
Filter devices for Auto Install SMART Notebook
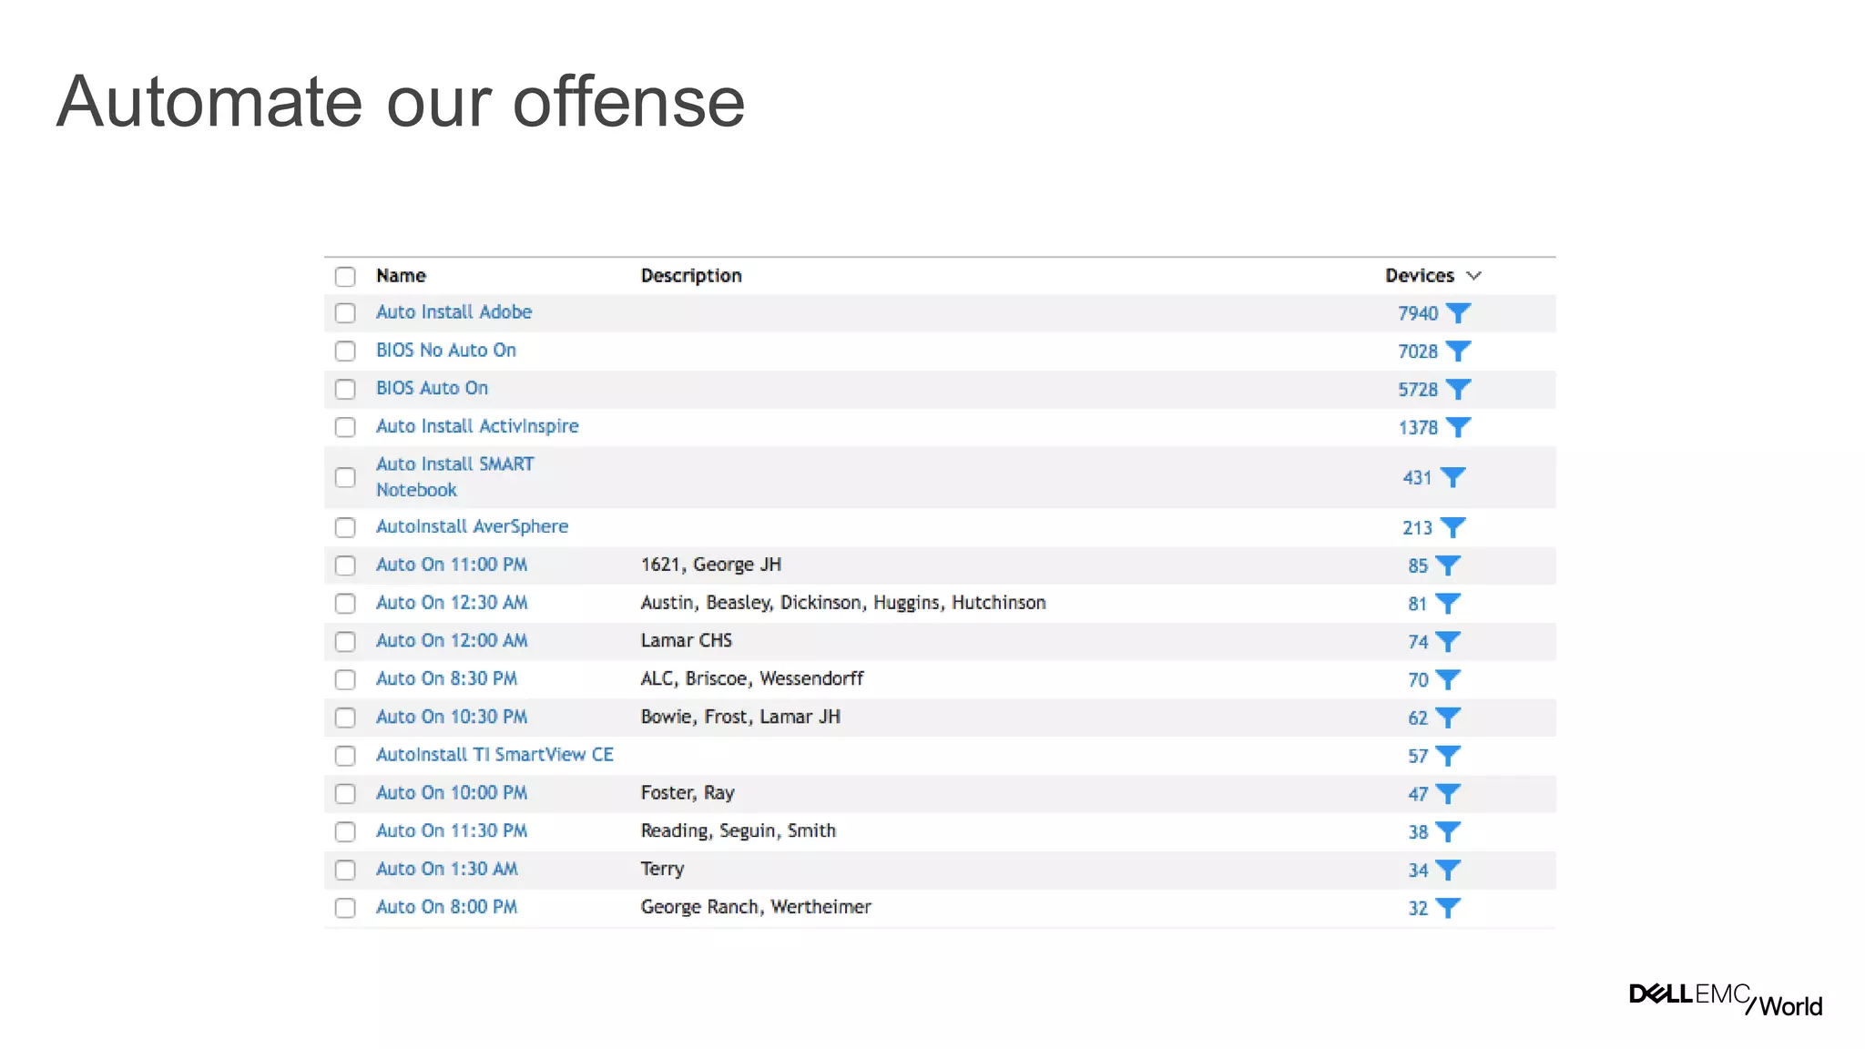coord(1452,478)
